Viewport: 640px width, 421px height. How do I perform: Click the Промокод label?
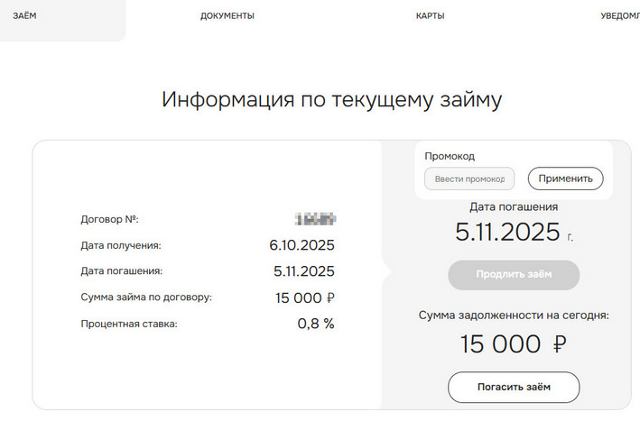[450, 156]
